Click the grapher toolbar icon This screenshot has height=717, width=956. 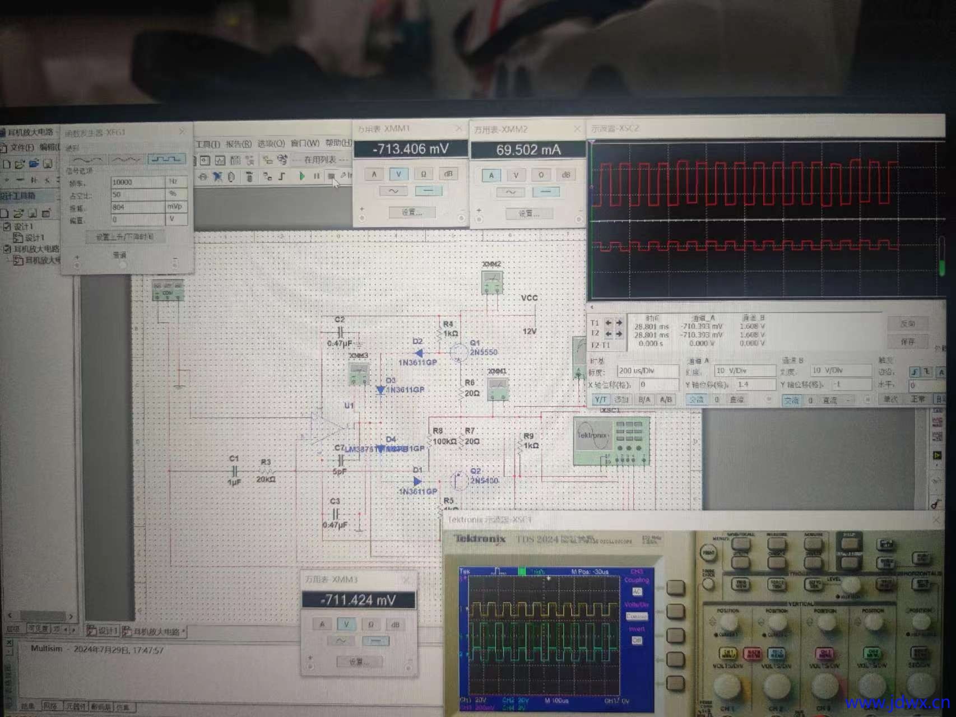pos(220,161)
